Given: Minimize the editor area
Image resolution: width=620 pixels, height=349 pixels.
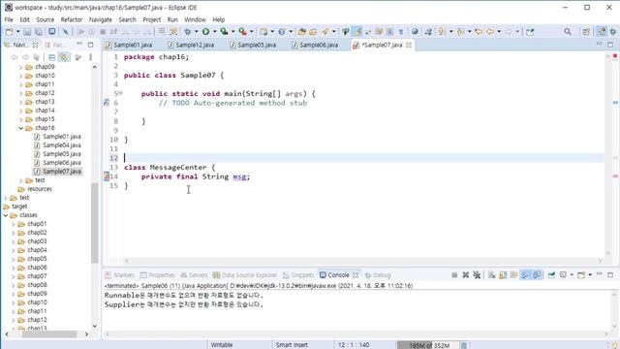Looking at the screenshot, I should pyautogui.click(x=599, y=45).
